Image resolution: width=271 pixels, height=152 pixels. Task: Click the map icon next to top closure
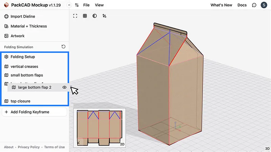[6, 101]
